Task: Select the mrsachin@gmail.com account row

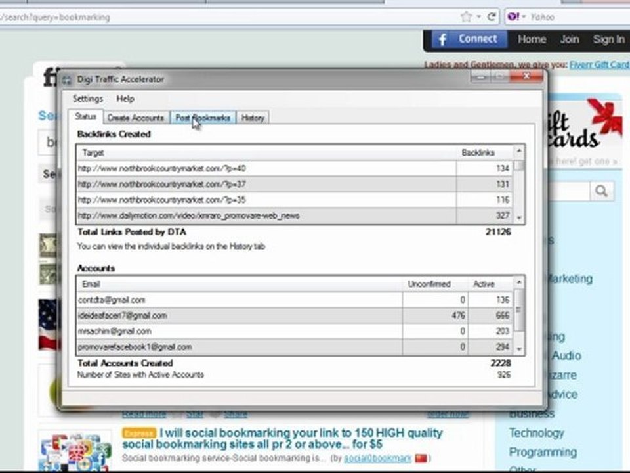Action: pyautogui.click(x=295, y=331)
